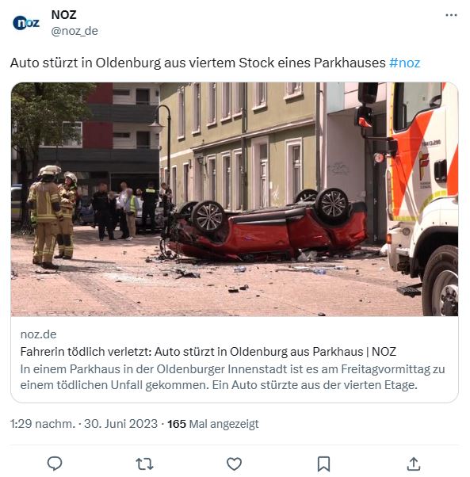The height and width of the screenshot is (477, 470).
Task: Open headline "Fahrerin tödlich verletzt" article link
Action: (x=208, y=352)
